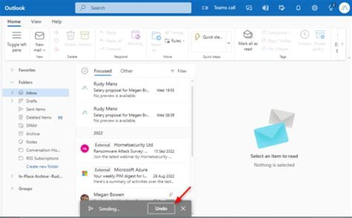Switch to the Other inbox tab

pos(127,71)
